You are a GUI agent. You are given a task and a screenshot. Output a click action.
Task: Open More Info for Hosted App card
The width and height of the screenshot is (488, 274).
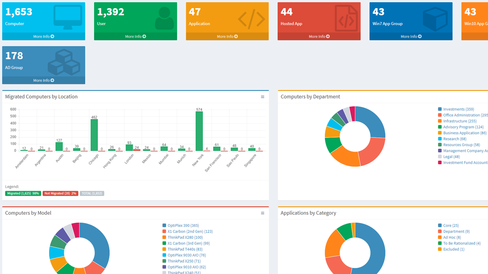point(319,37)
